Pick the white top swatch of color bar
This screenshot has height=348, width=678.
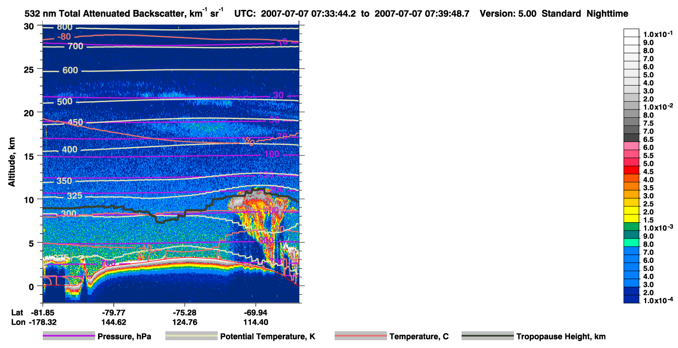click(632, 32)
